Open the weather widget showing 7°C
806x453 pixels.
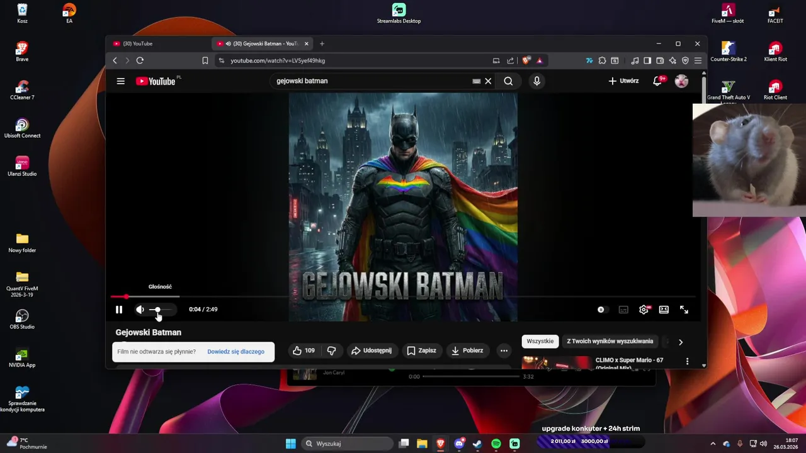click(x=26, y=444)
